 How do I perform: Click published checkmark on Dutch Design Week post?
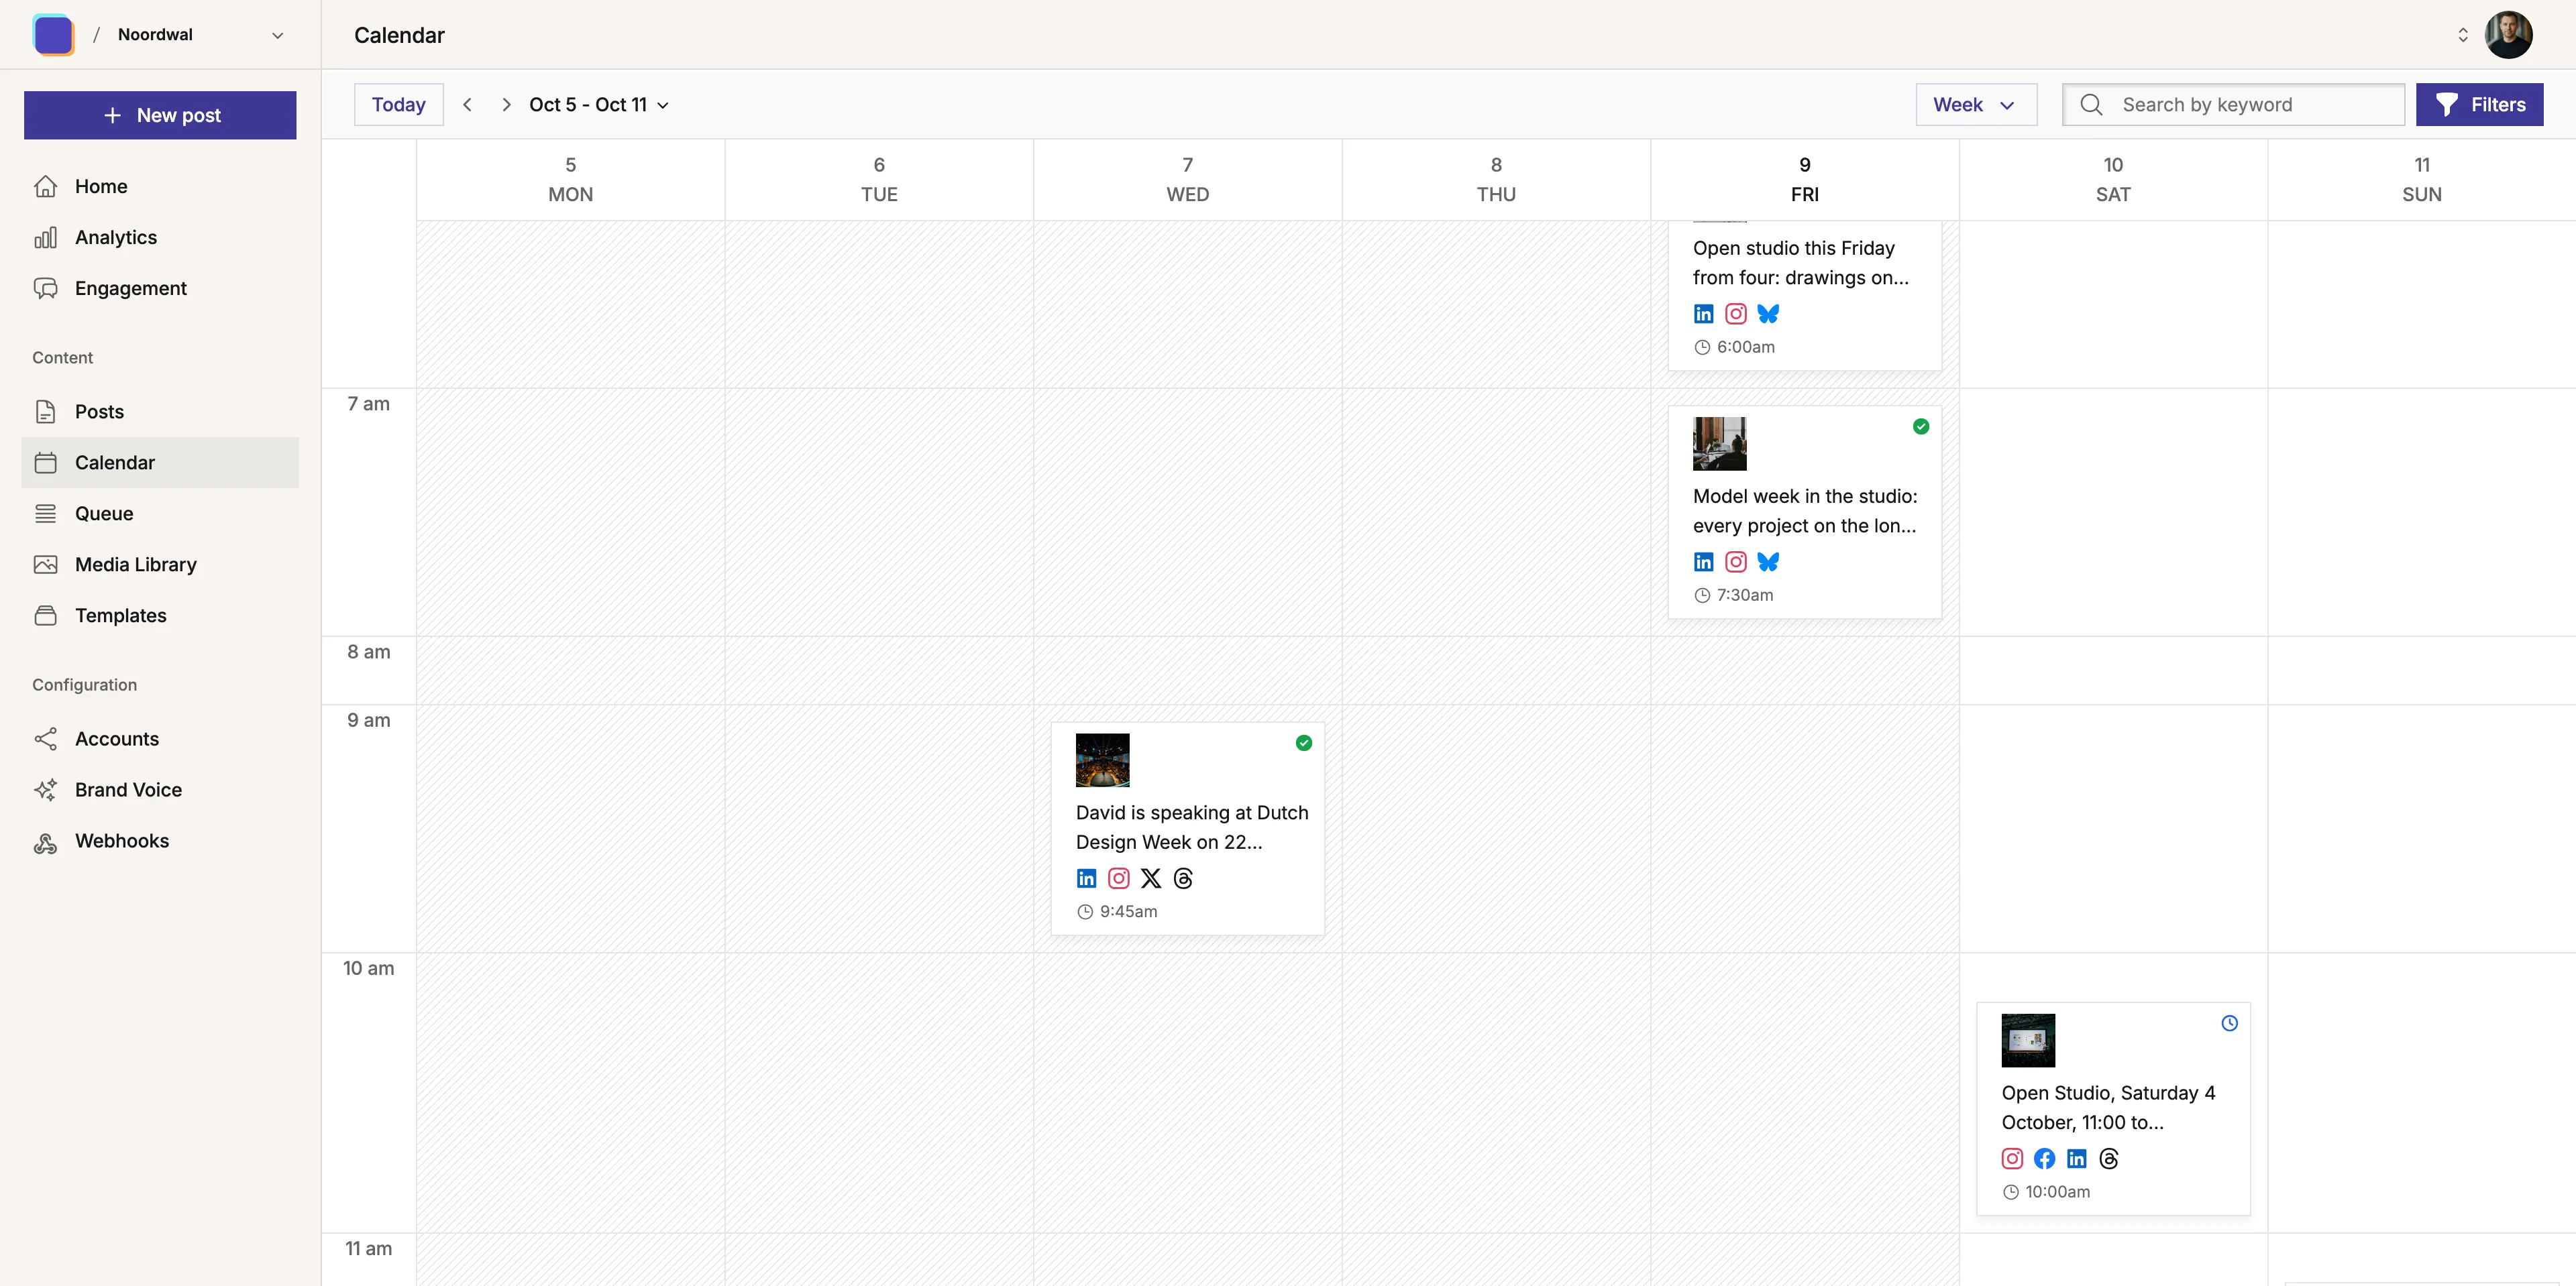point(1303,742)
